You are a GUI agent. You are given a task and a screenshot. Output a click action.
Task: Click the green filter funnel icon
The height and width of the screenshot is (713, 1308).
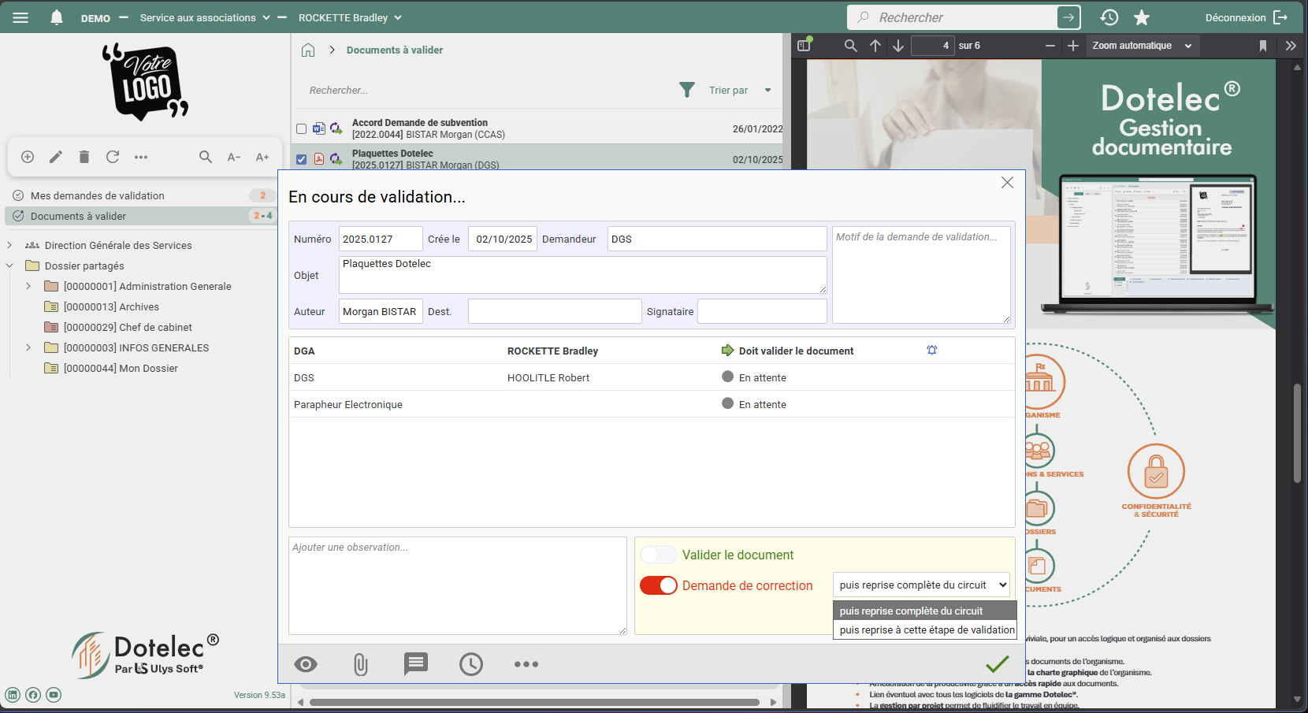(x=687, y=90)
